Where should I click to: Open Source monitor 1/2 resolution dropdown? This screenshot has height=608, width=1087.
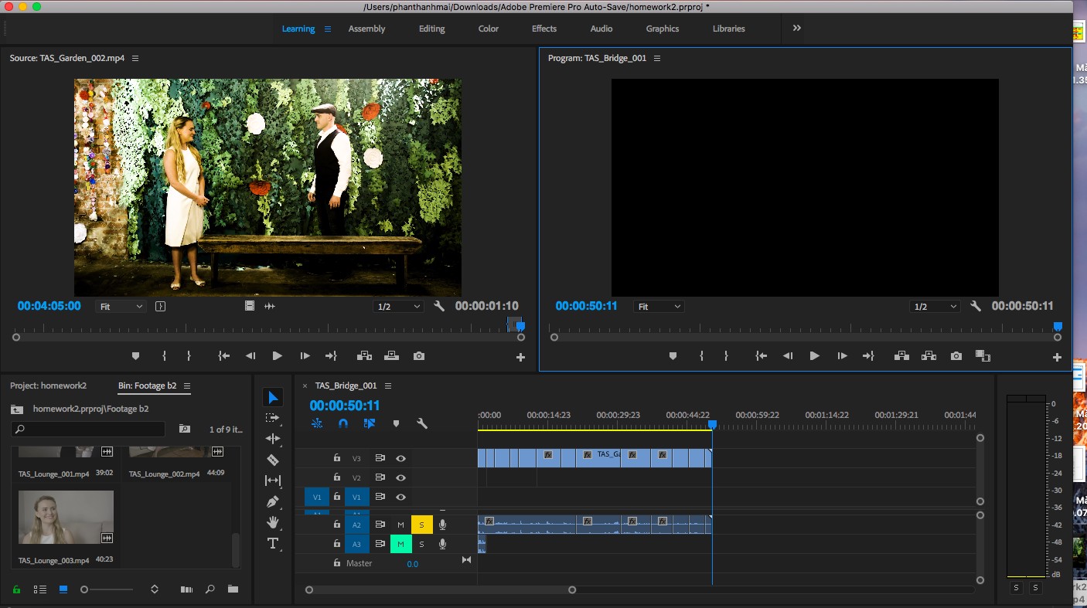pos(398,307)
